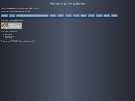Click the text To learn more HTML/CSS
The height and width of the screenshot is (101, 135).
(9, 41)
